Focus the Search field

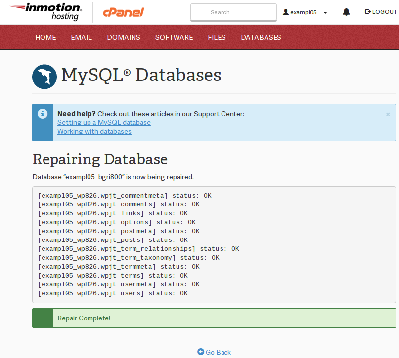[233, 12]
